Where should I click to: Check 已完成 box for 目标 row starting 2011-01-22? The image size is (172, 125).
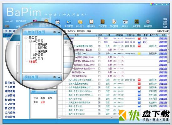99,38
